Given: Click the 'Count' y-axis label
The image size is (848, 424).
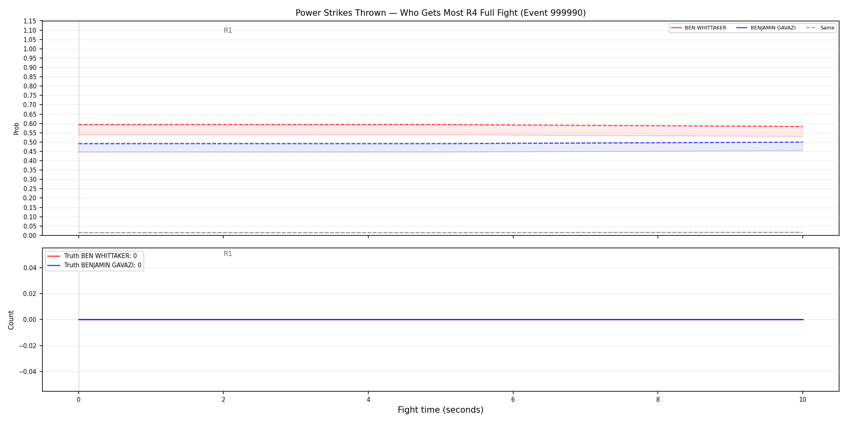Looking at the screenshot, I should click(x=11, y=320).
